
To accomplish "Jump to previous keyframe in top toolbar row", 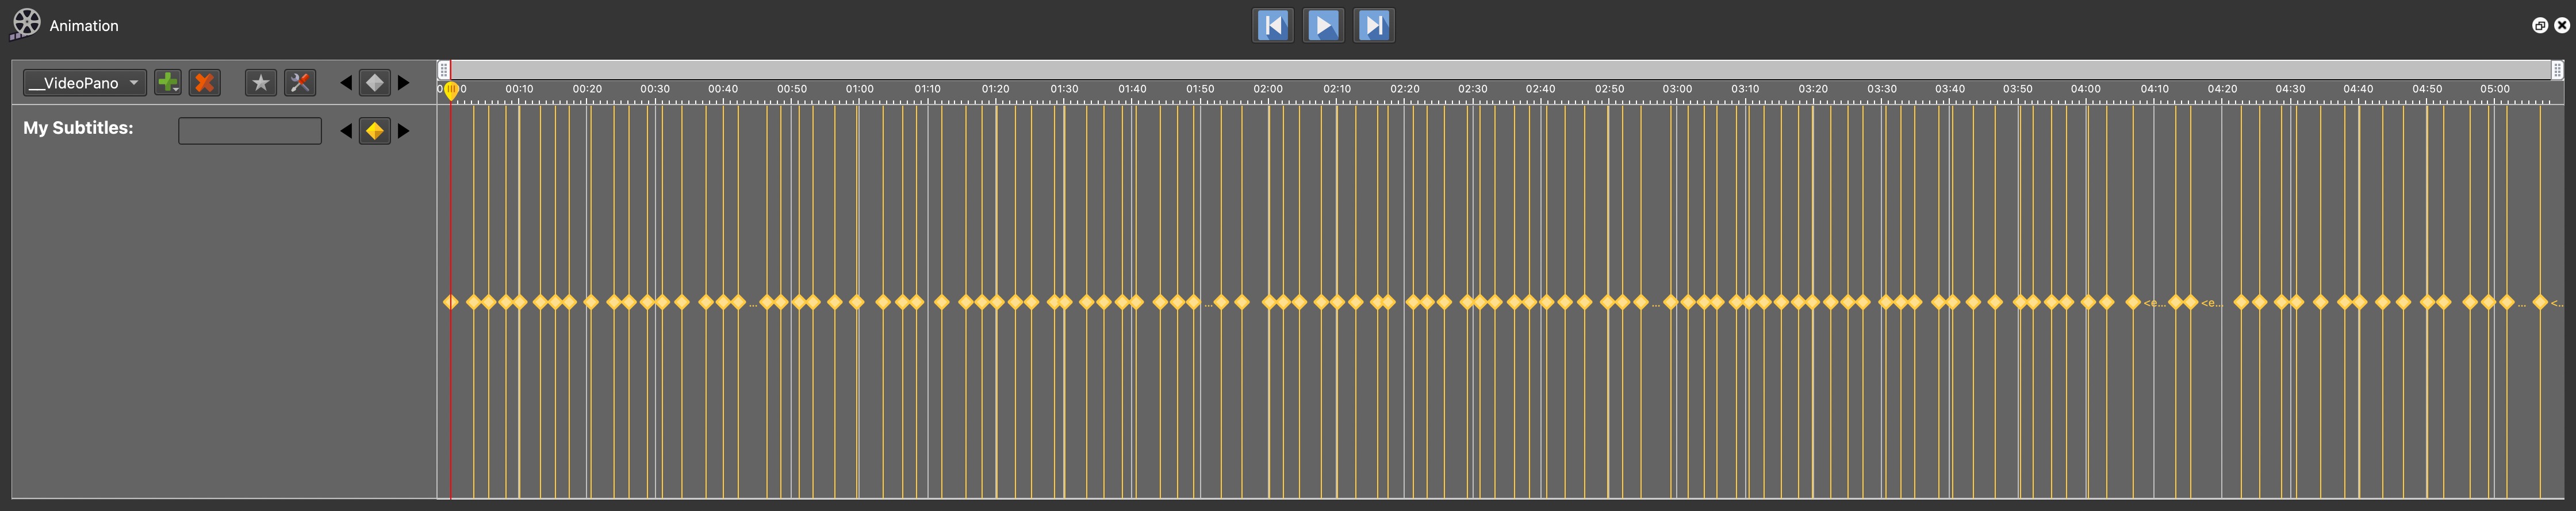I will [x=346, y=83].
